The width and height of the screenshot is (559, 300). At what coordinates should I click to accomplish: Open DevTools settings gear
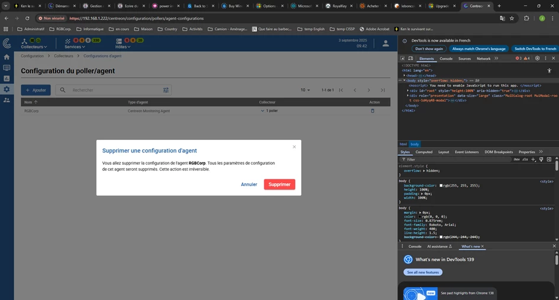pyautogui.click(x=537, y=58)
